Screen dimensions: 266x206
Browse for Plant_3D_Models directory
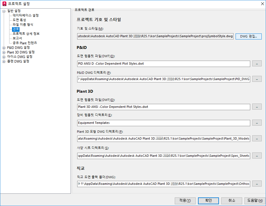pyautogui.click(x=257, y=138)
